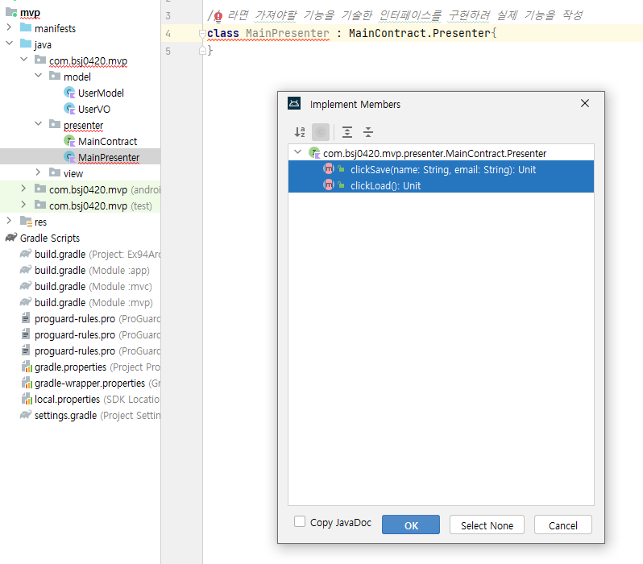Click the view package folder icon
The height and width of the screenshot is (564, 643).
[x=55, y=172]
